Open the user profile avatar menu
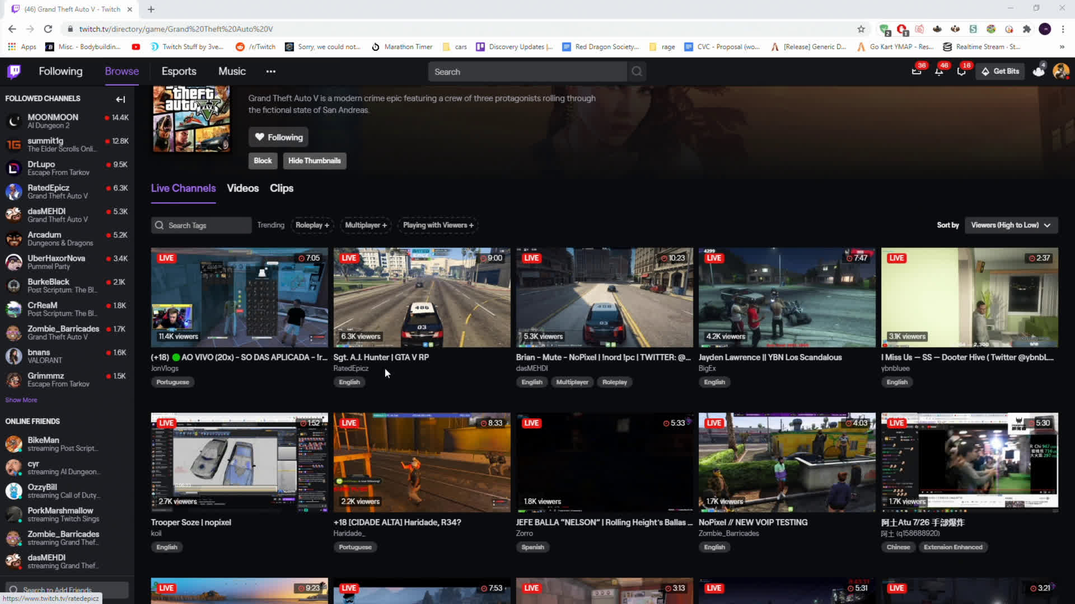This screenshot has width=1075, height=604. coord(1061,71)
